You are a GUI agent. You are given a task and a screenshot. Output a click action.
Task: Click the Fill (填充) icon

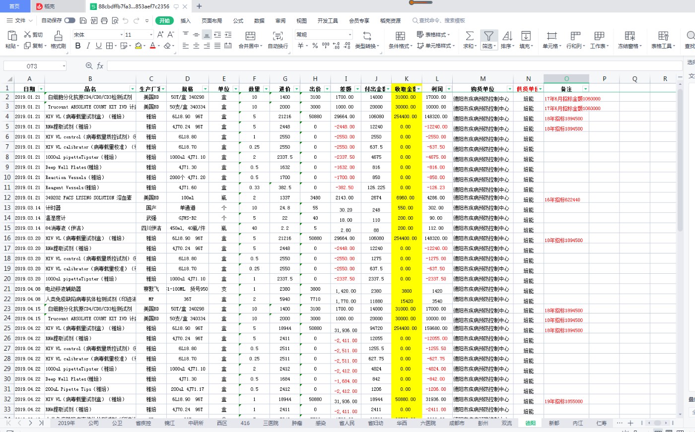[x=526, y=36]
